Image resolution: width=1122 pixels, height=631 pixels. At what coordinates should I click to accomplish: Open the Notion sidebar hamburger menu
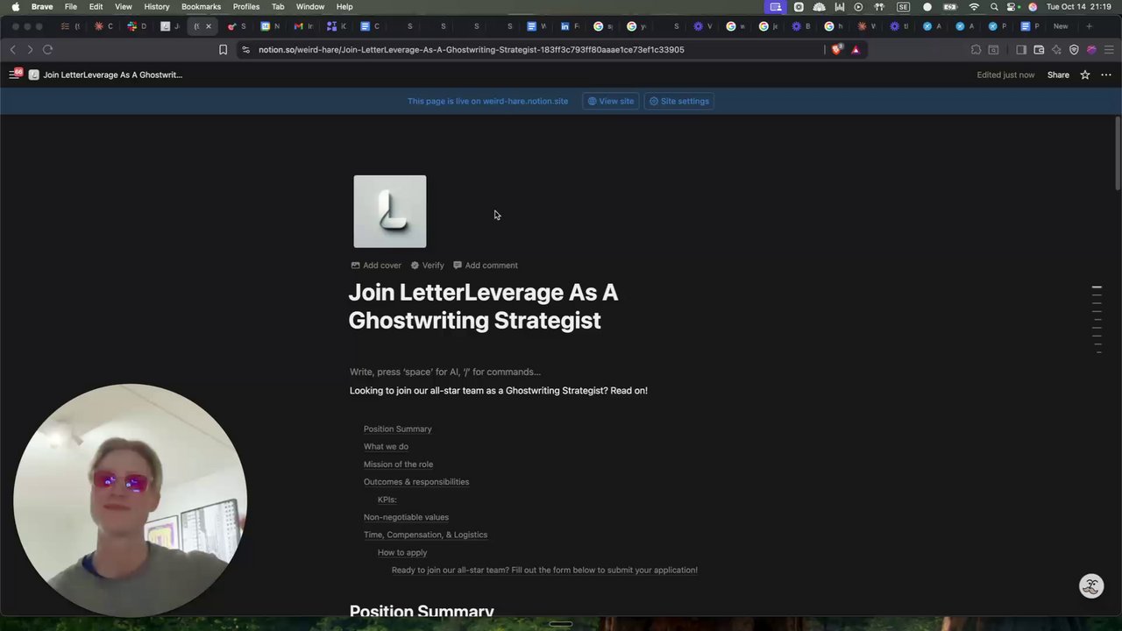pyautogui.click(x=14, y=74)
